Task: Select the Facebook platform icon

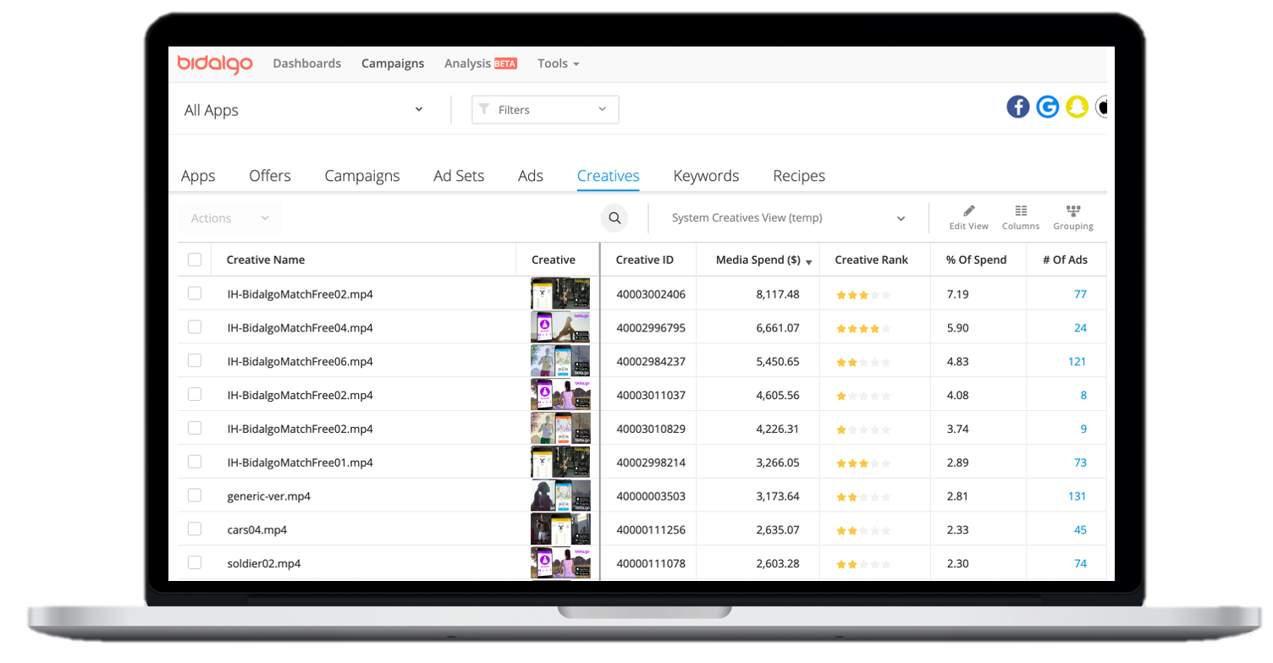Action: click(x=1019, y=107)
